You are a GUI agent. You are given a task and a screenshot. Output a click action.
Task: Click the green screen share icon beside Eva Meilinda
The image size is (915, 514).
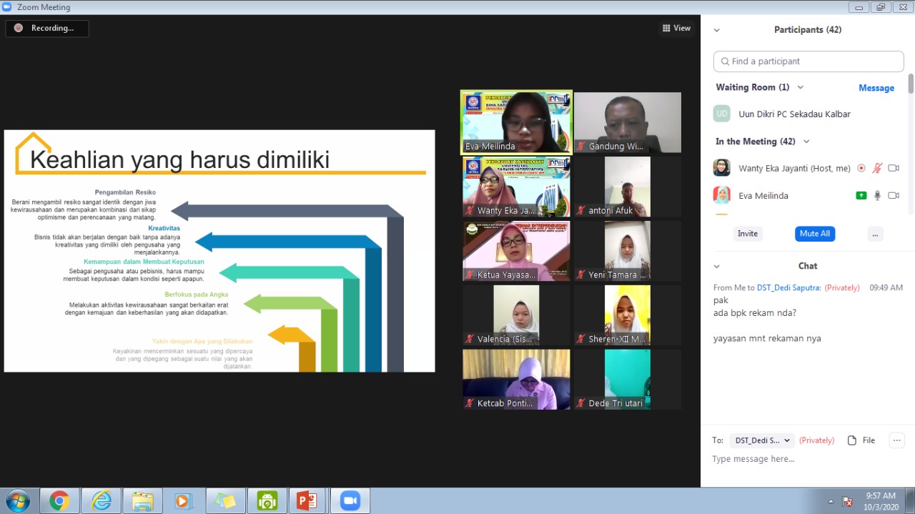pos(861,196)
